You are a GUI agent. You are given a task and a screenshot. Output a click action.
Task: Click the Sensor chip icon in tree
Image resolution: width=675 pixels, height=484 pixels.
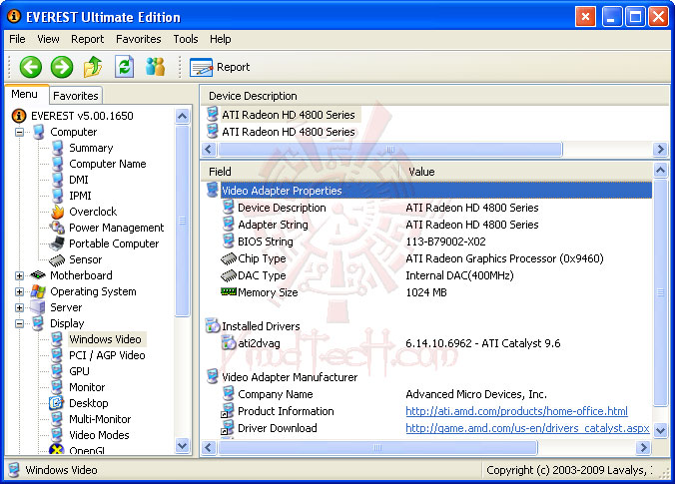click(57, 259)
